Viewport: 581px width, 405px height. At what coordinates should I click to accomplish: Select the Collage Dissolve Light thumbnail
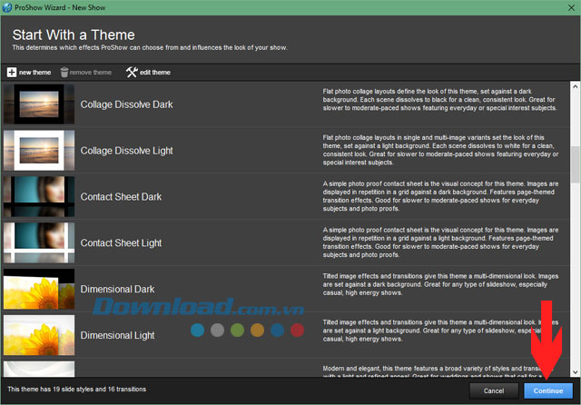point(39,151)
